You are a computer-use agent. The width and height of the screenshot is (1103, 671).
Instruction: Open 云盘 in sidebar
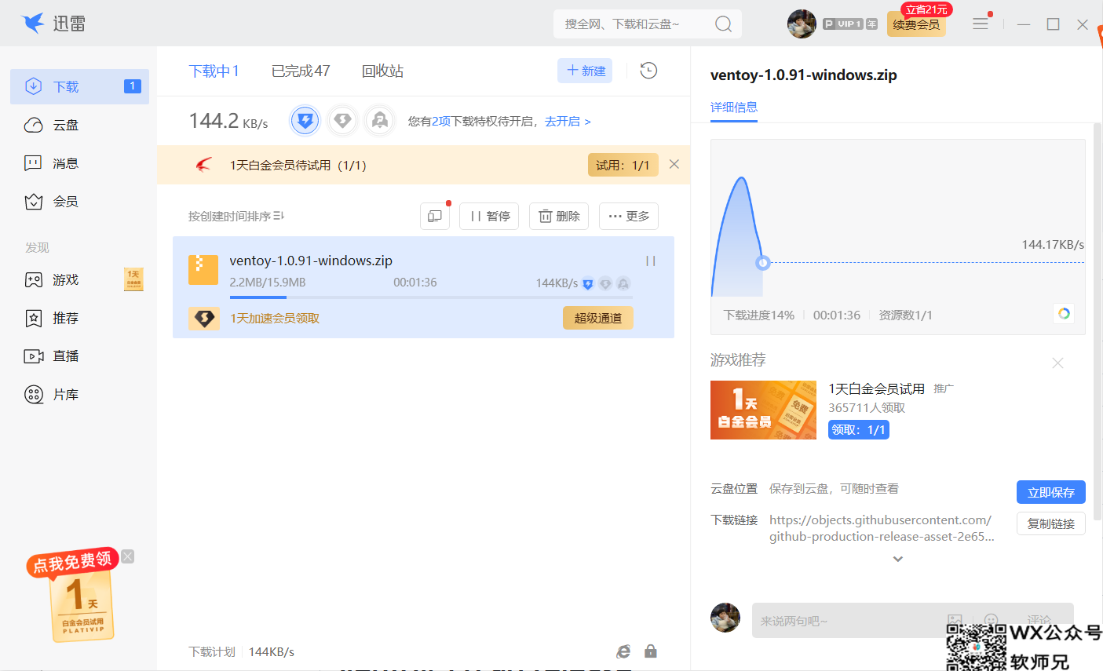pos(79,125)
